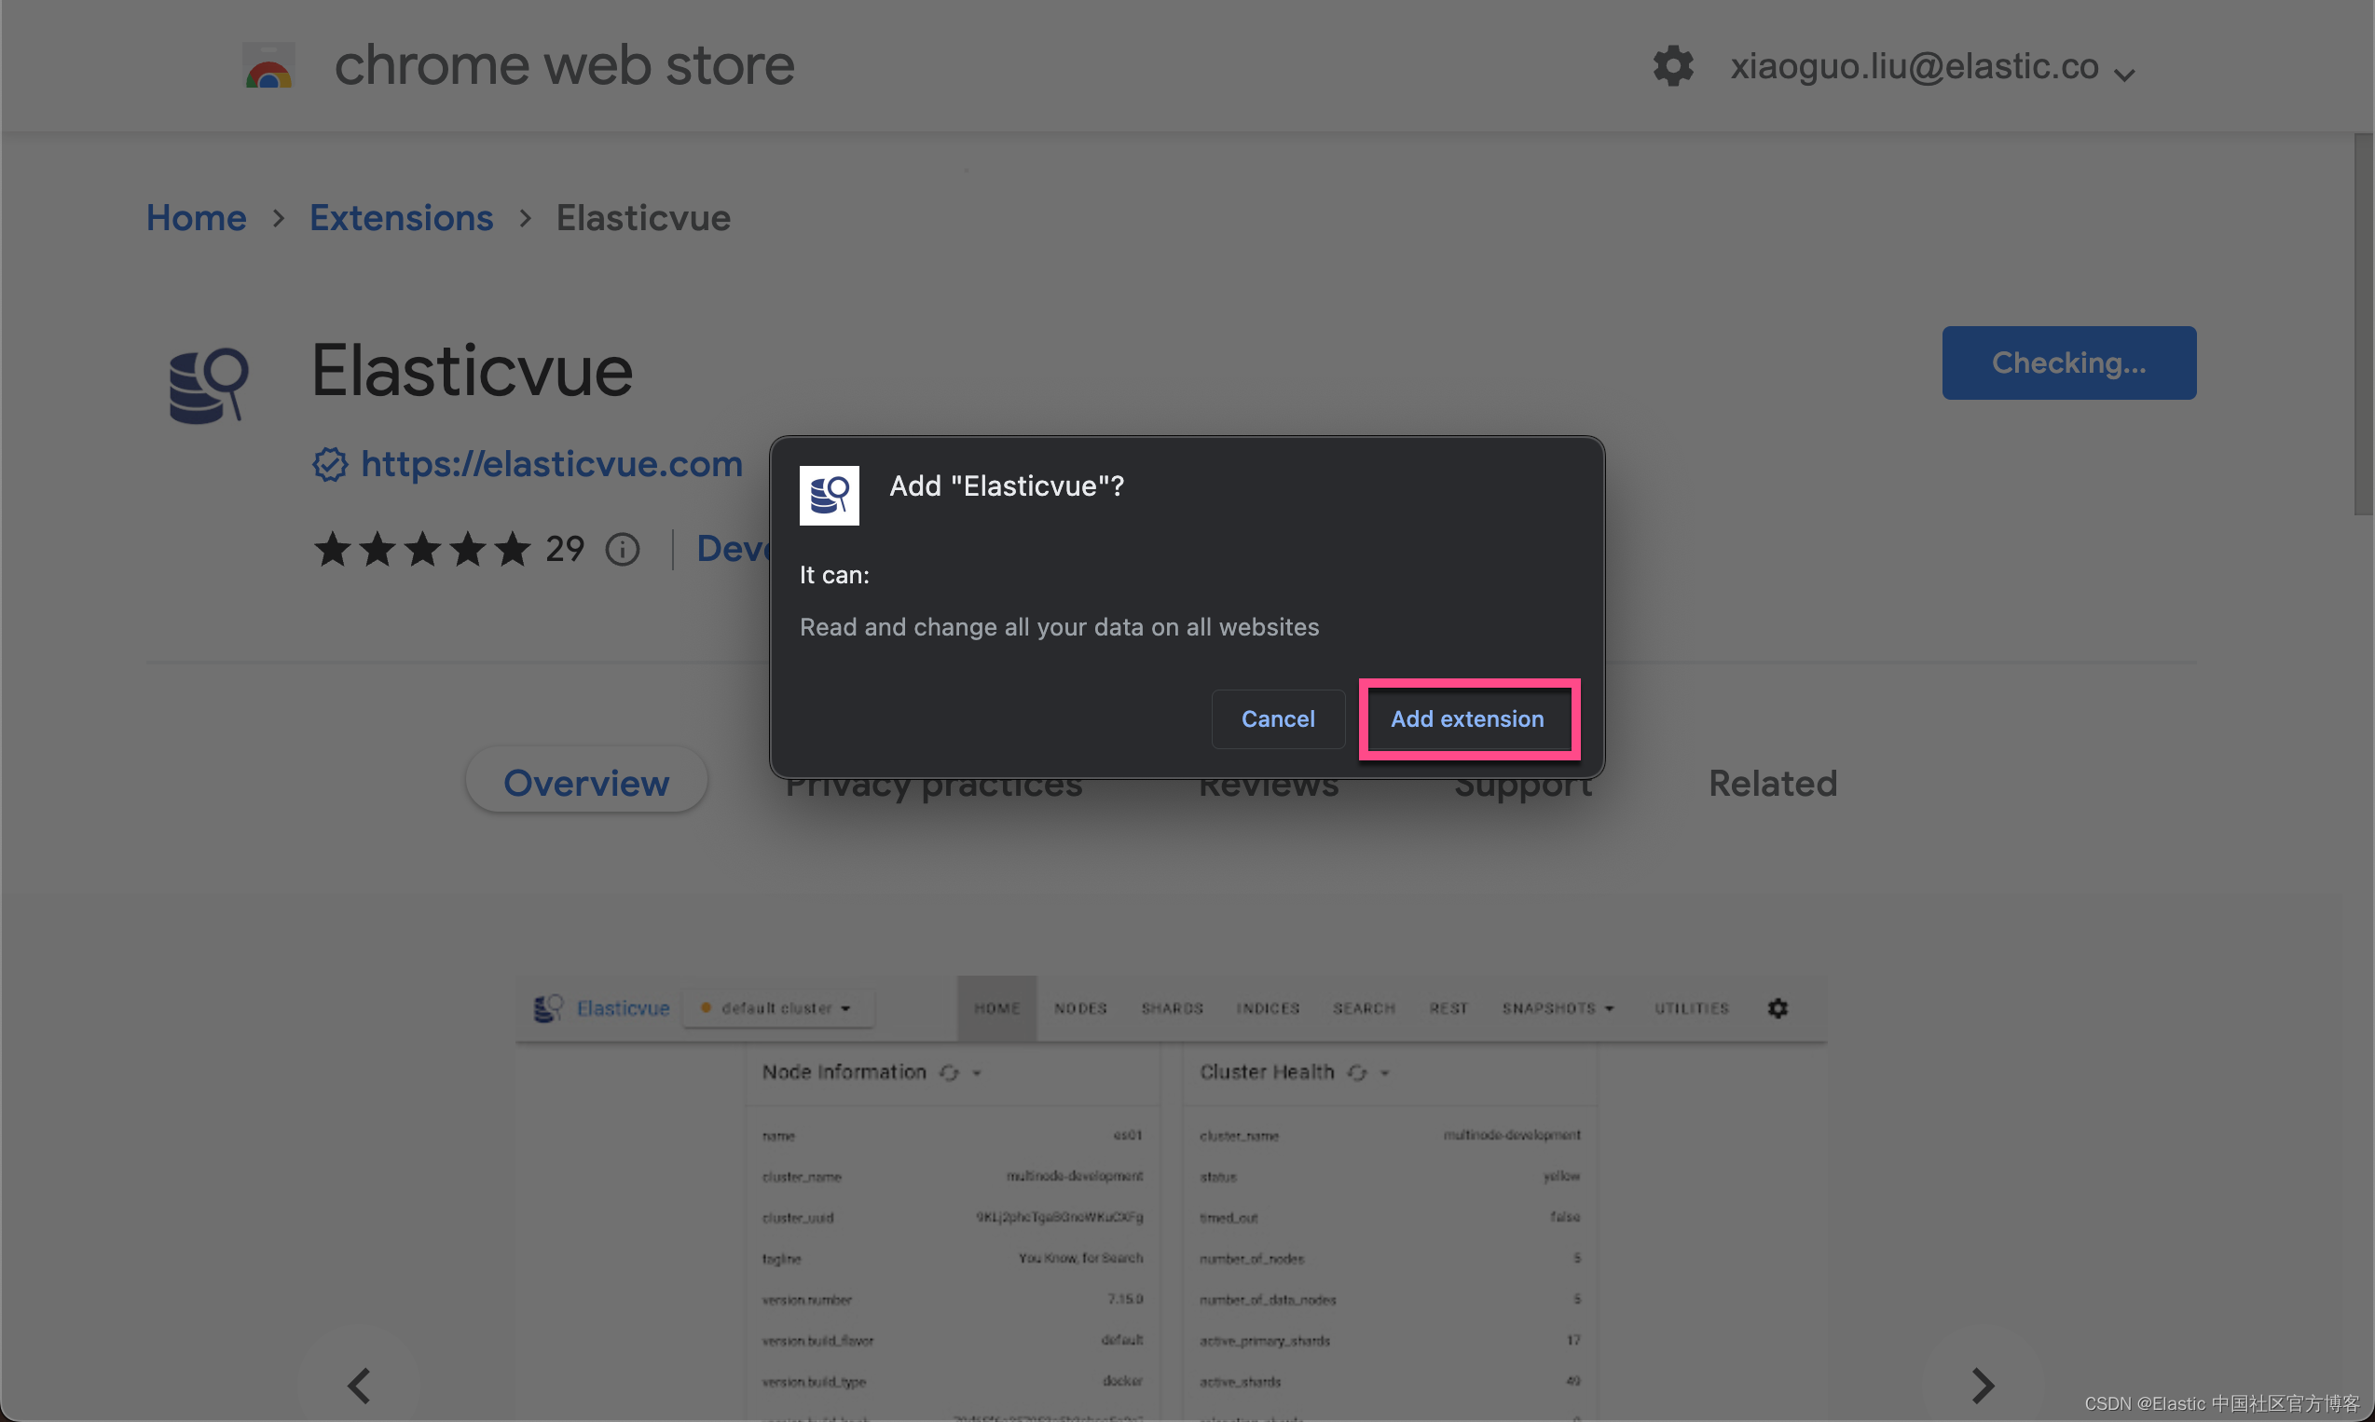Open the https://elasticvue.com link

point(551,465)
